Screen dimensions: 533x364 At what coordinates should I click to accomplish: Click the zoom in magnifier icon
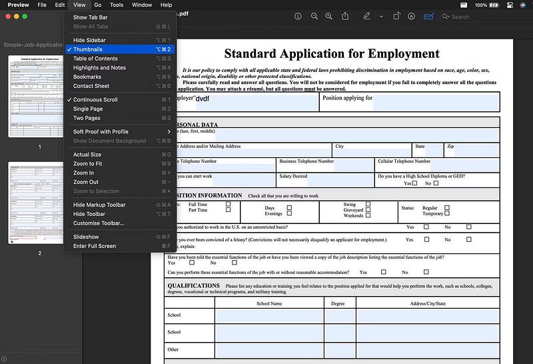tap(328, 16)
